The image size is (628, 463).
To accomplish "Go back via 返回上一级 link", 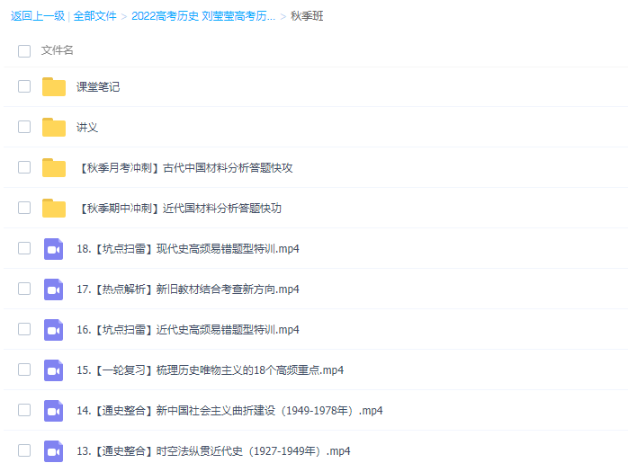I will [x=37, y=16].
